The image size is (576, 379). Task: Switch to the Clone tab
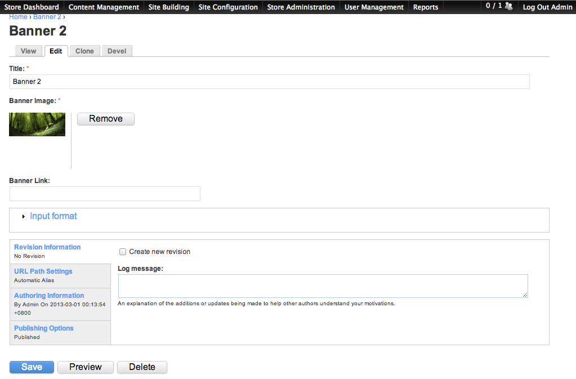[x=84, y=51]
